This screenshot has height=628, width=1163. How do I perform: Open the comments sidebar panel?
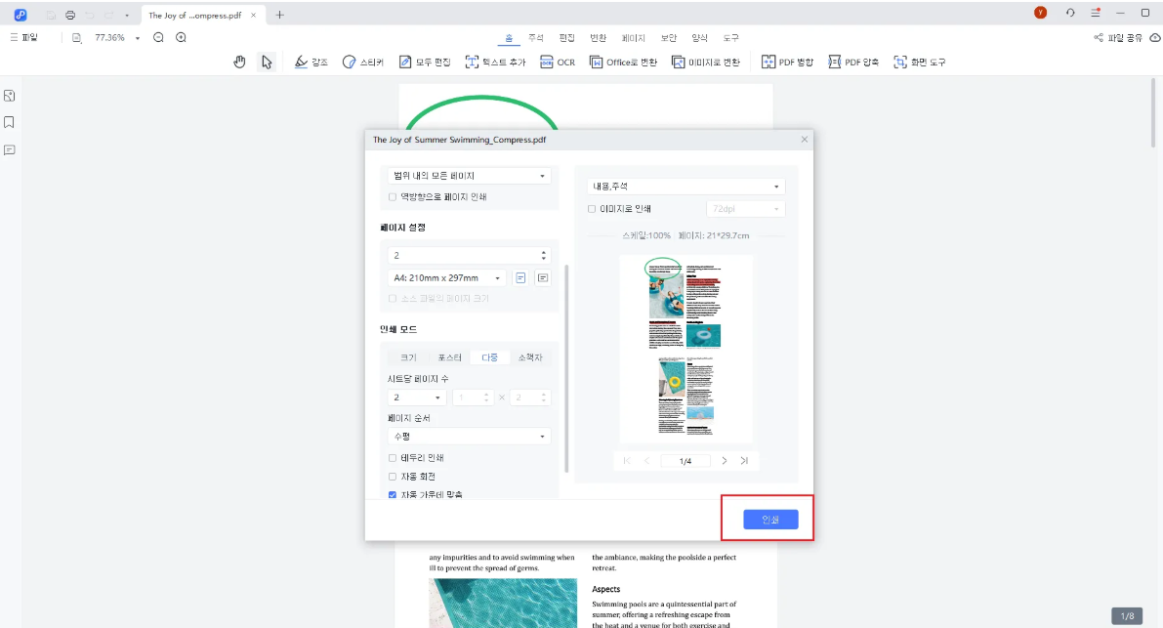click(10, 149)
